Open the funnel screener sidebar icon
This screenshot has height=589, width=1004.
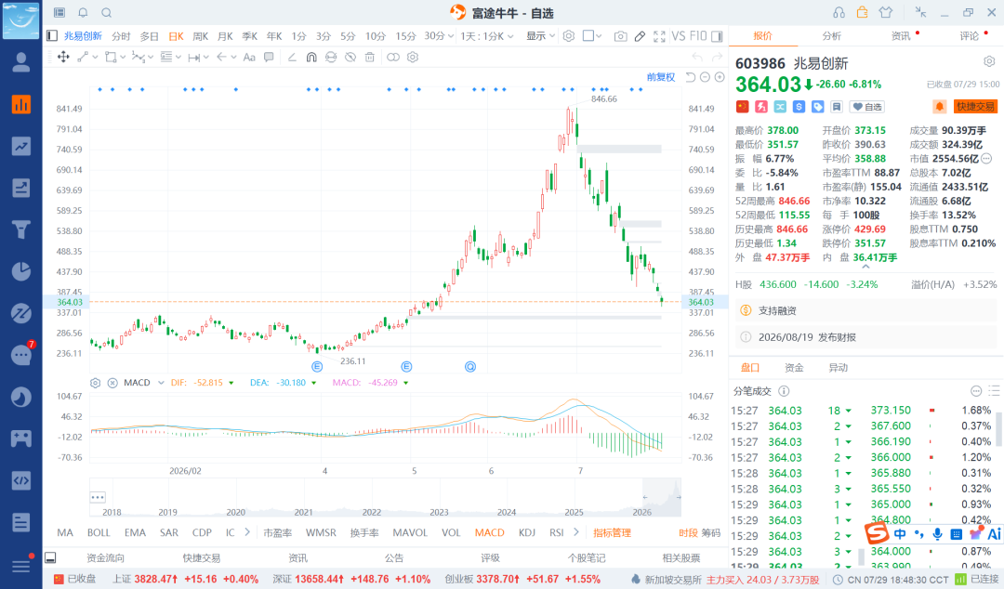pos(21,229)
